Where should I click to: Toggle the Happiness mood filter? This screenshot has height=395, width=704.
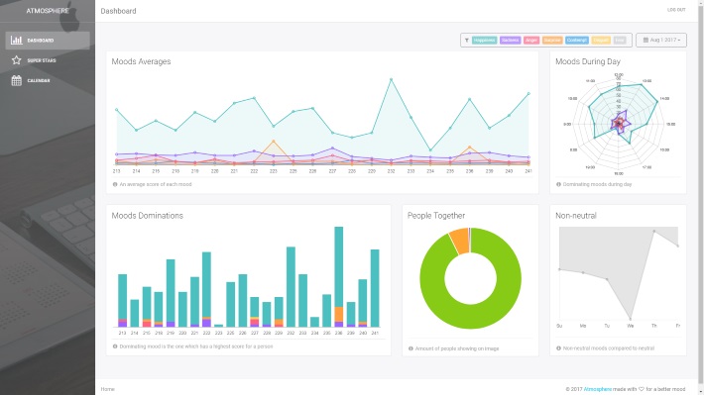tap(484, 41)
